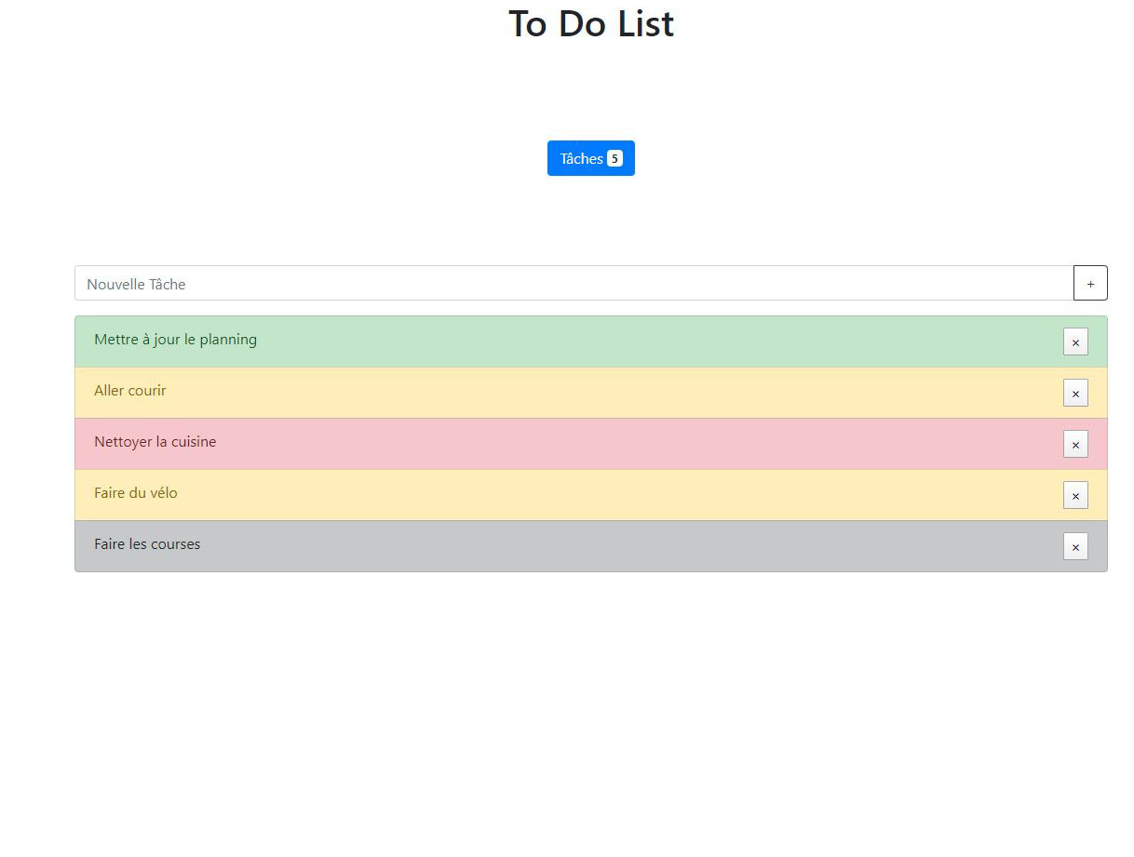Click × on the 'Nettoyer la cuisine' row
This screenshot has width=1134, height=857.
point(1075,445)
